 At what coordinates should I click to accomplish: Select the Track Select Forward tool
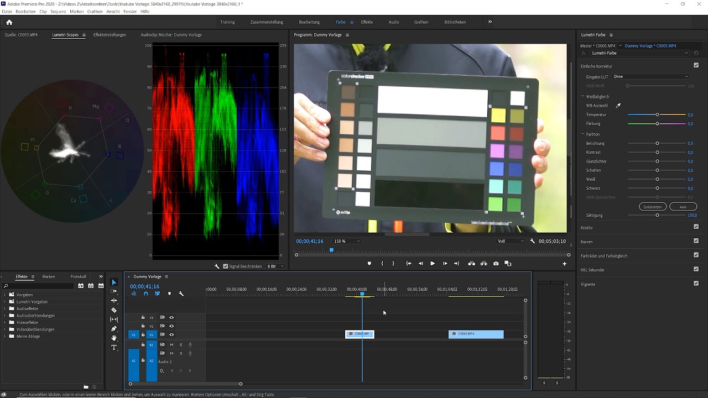[x=114, y=291]
